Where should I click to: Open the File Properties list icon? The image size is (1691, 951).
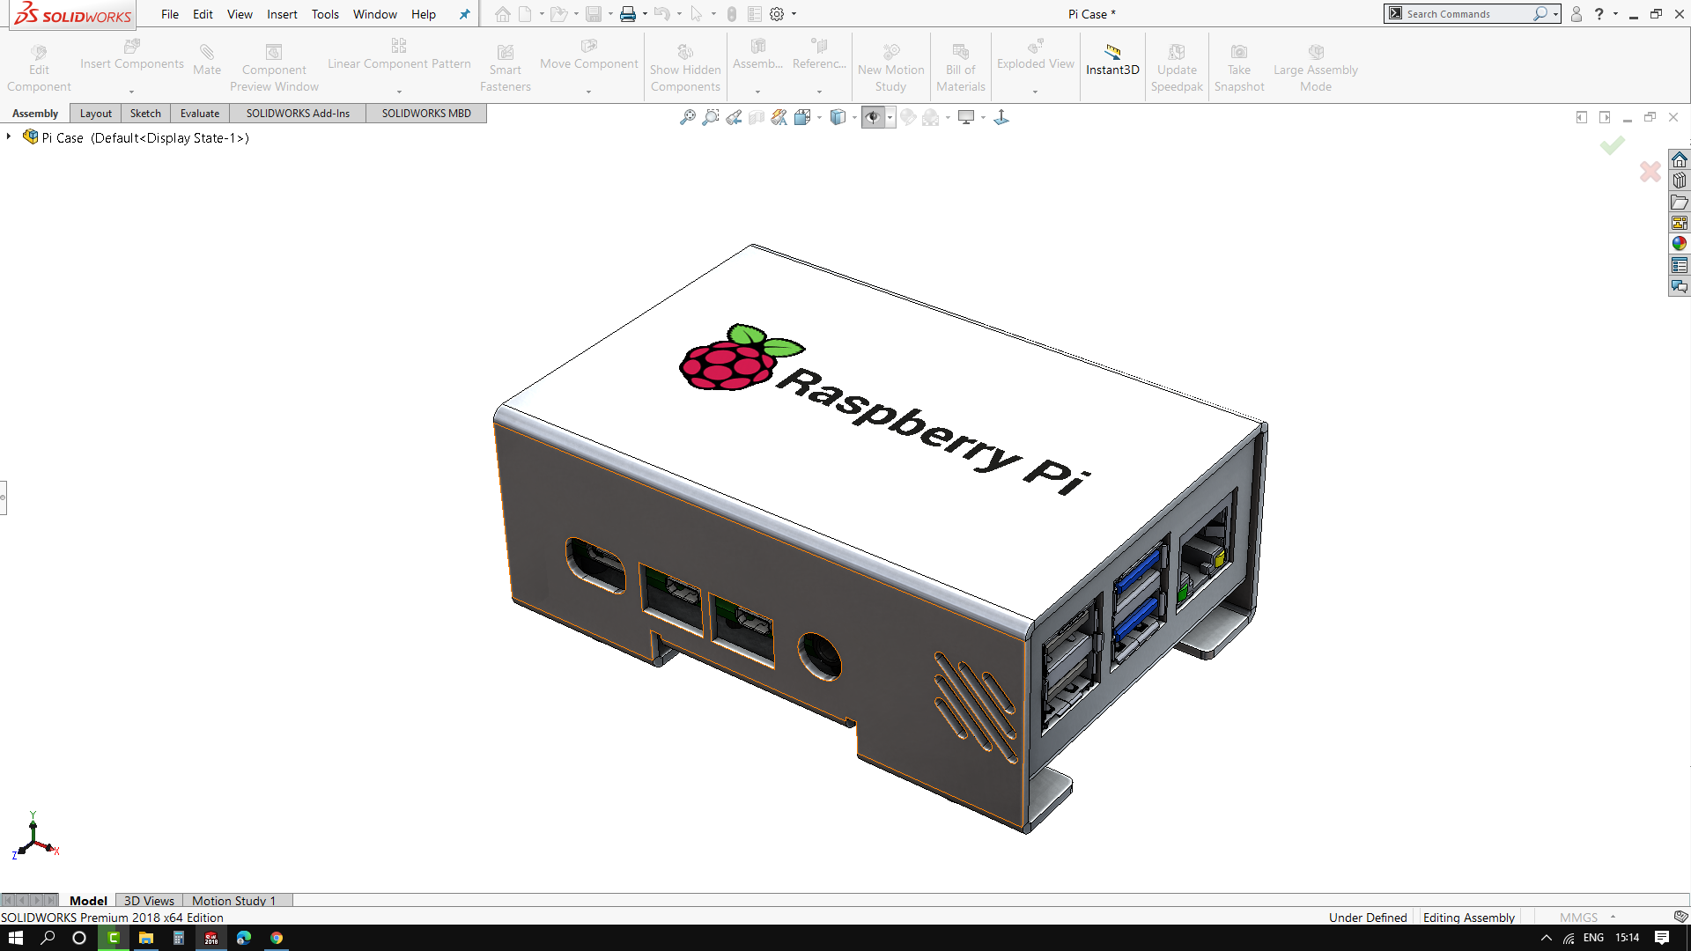pos(755,14)
